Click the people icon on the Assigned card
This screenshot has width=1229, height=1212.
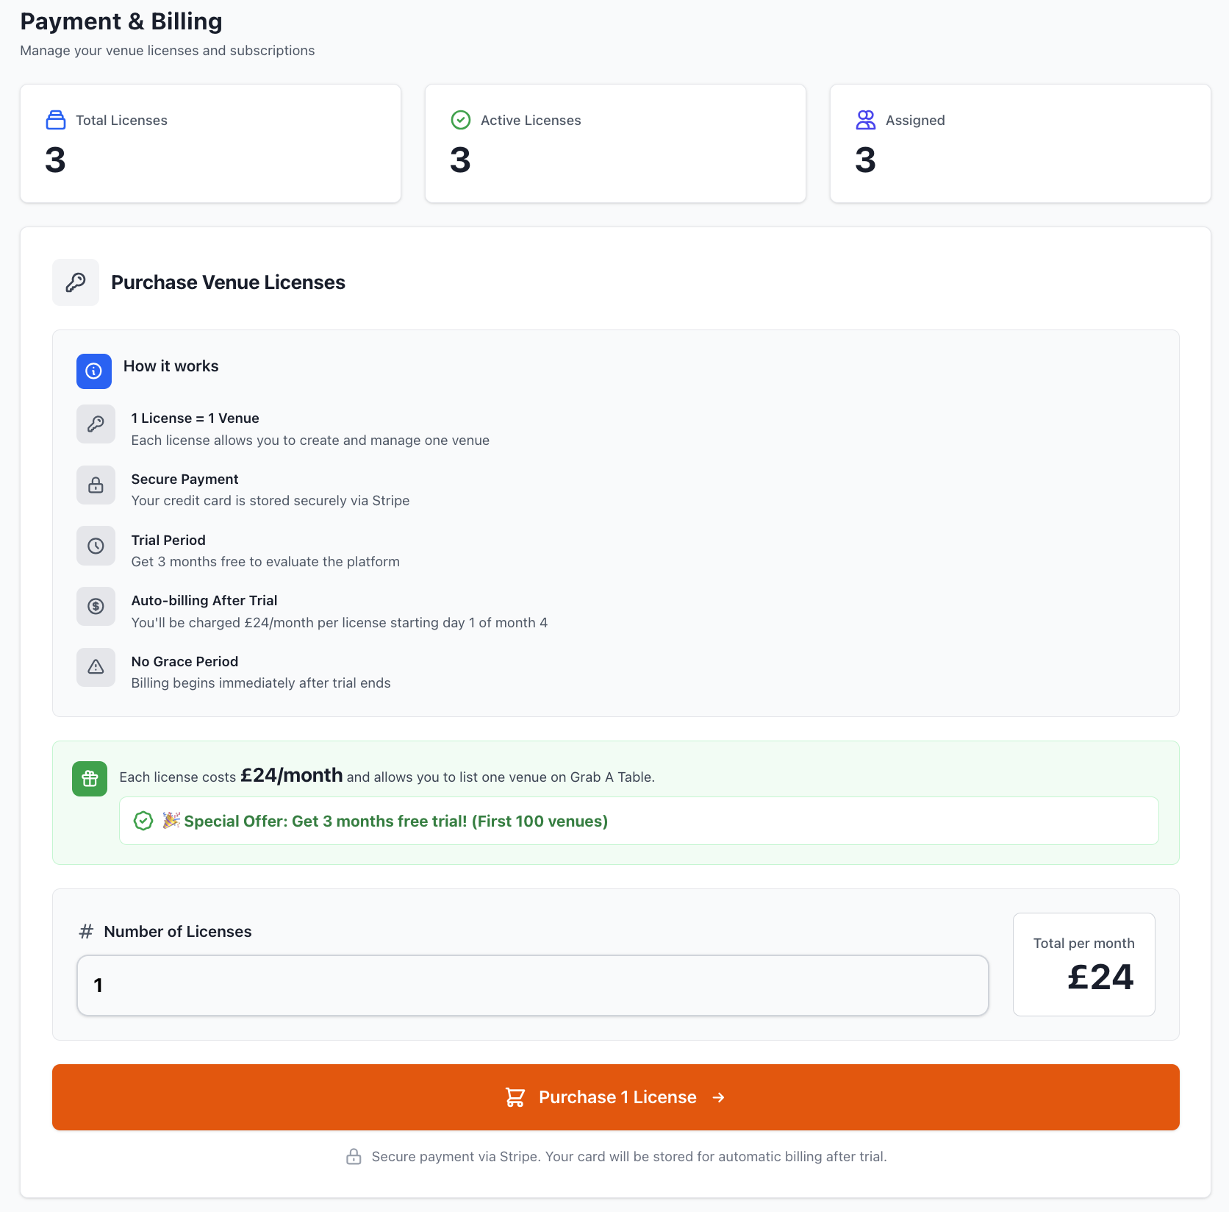[x=865, y=120]
